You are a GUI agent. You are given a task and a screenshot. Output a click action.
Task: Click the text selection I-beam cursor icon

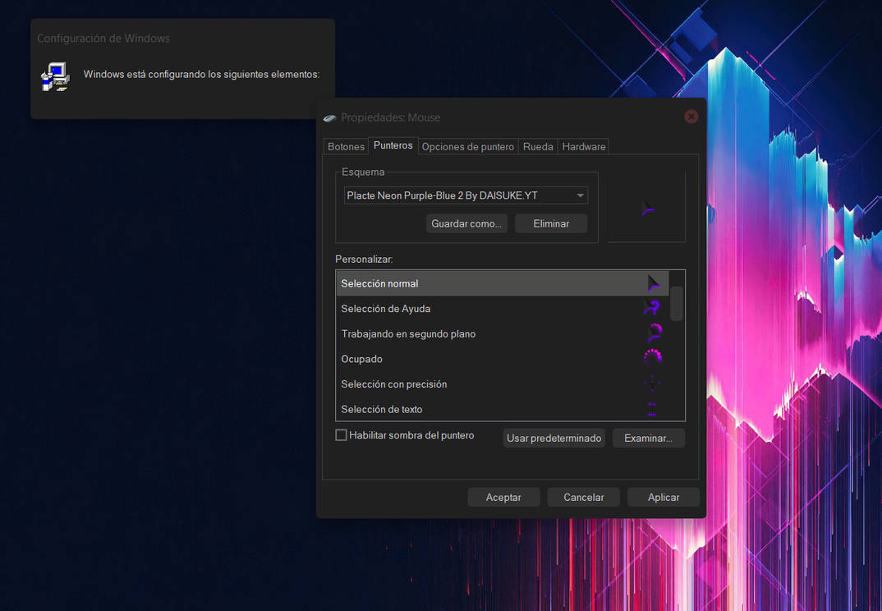[651, 408]
